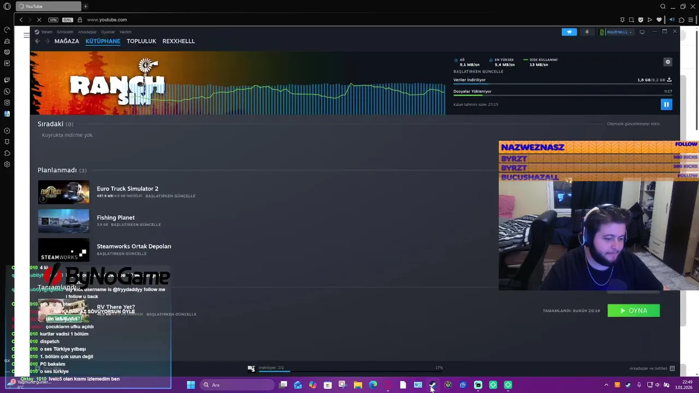Select KÜTÜPHANE tab in Steam
The width and height of the screenshot is (699, 393).
103,41
